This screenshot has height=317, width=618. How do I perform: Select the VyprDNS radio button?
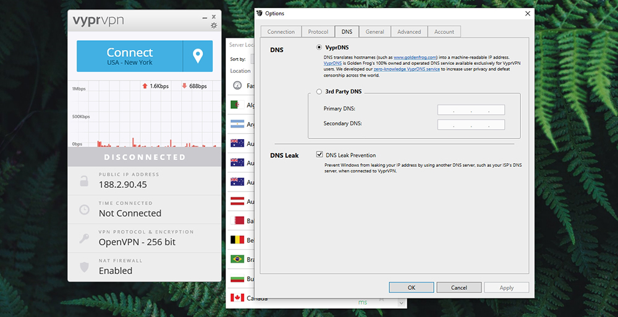pyautogui.click(x=319, y=48)
